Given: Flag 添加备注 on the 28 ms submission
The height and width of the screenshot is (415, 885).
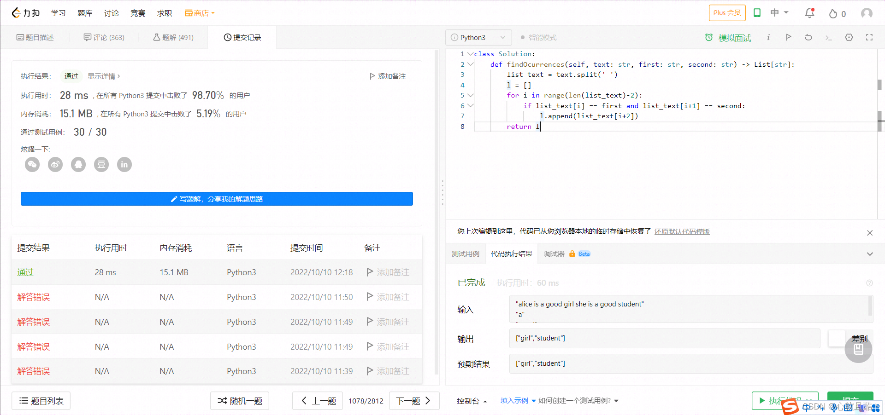Looking at the screenshot, I should [x=387, y=272].
